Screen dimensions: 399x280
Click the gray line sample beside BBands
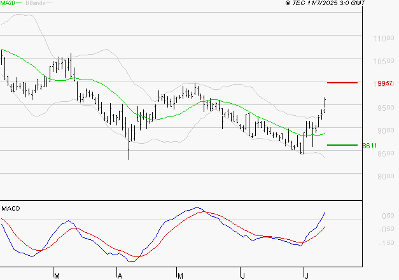pos(48,4)
